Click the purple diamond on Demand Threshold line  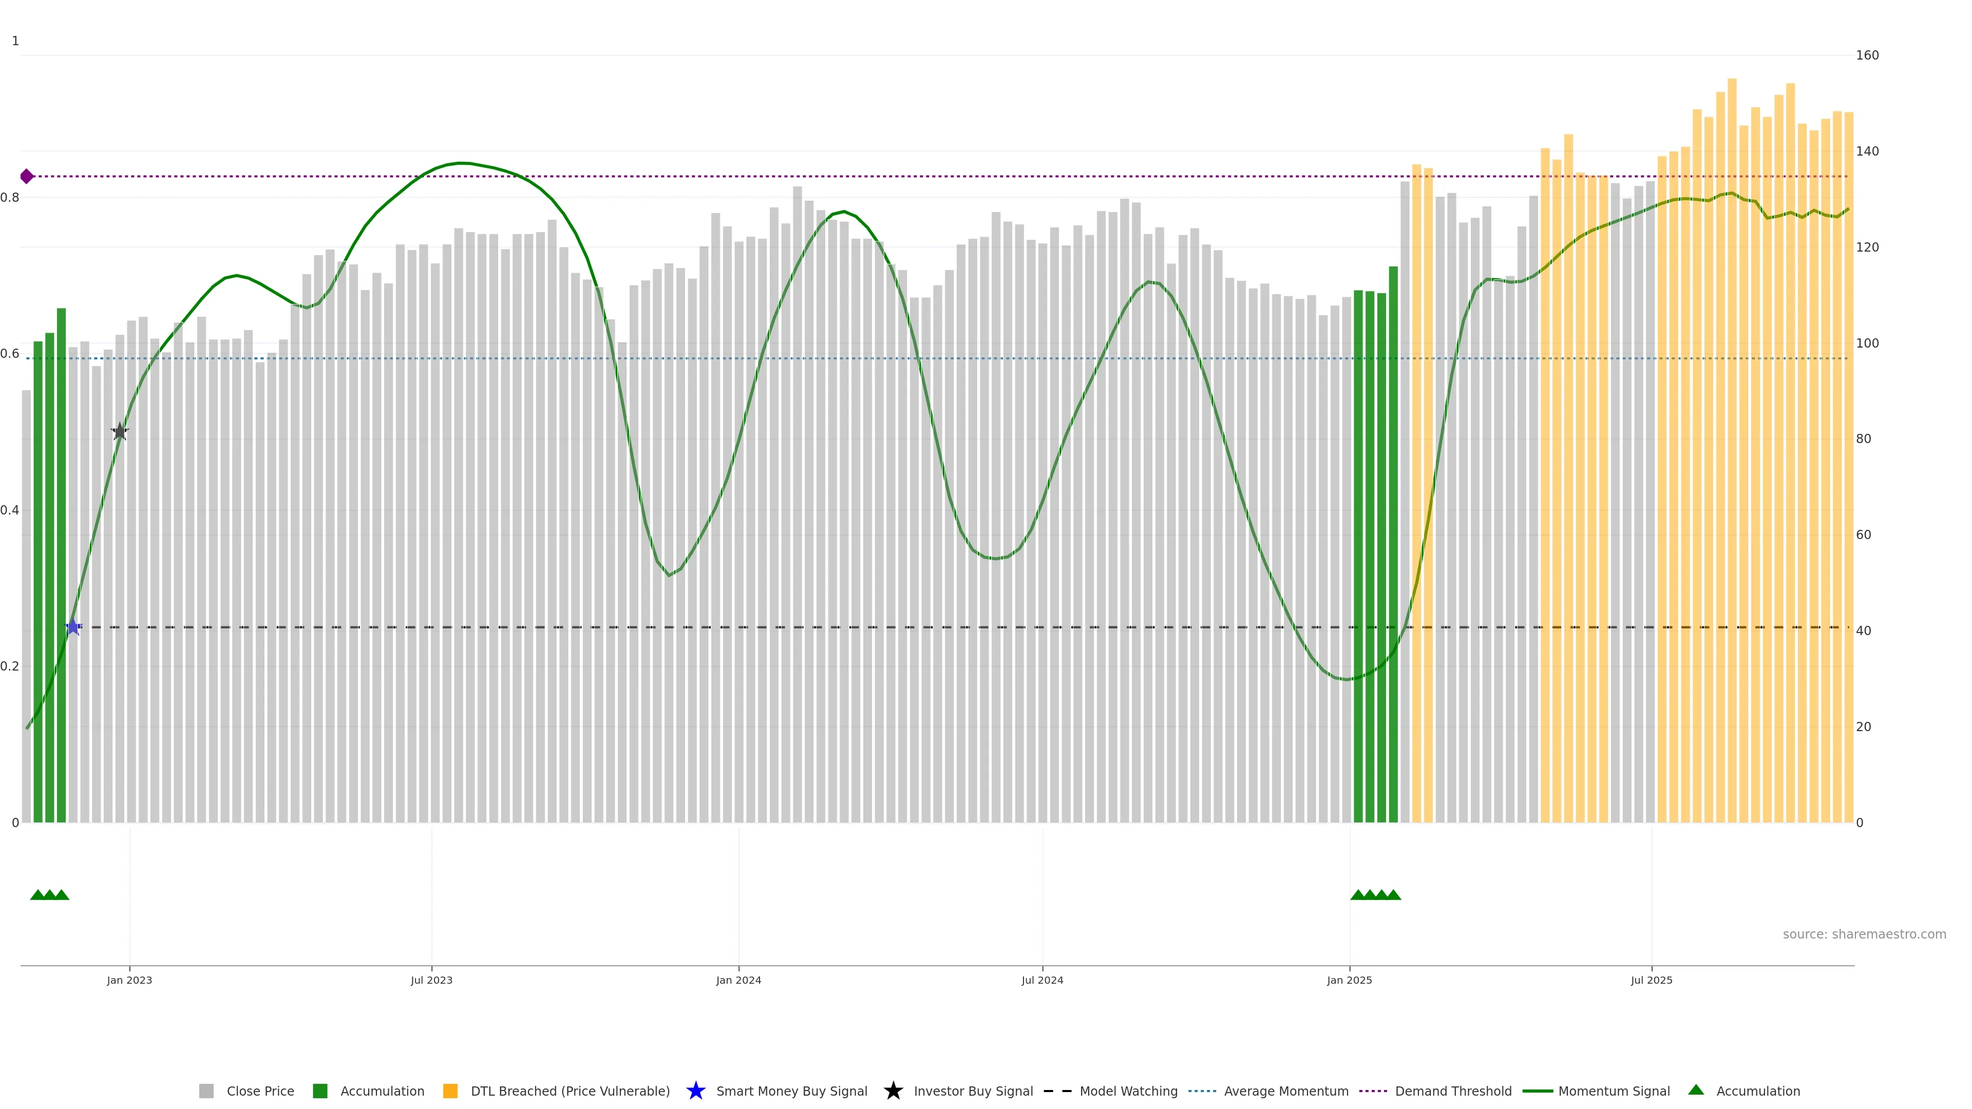(x=27, y=177)
